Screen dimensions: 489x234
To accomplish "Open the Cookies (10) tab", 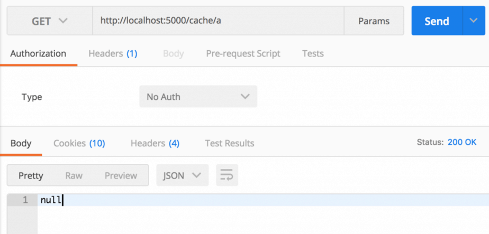I will pos(79,143).
